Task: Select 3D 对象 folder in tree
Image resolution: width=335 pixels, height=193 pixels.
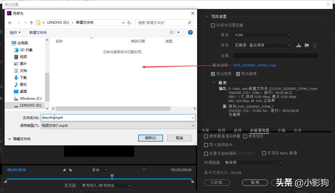Action: pos(23,50)
